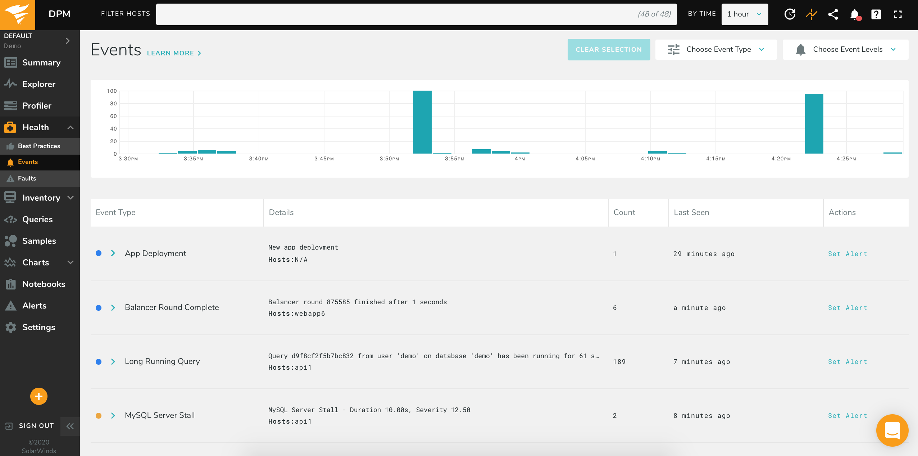This screenshot has width=918, height=456.
Task: Open the notifications bell icon
Action: [x=855, y=14]
